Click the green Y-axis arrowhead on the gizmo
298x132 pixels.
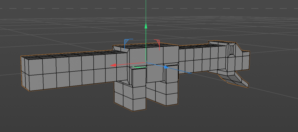[146, 26]
